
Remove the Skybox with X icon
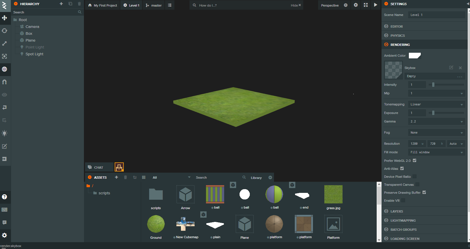point(460,68)
